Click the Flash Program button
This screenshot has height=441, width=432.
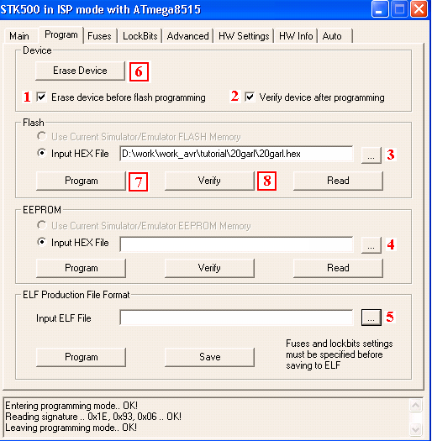pyautogui.click(x=81, y=181)
